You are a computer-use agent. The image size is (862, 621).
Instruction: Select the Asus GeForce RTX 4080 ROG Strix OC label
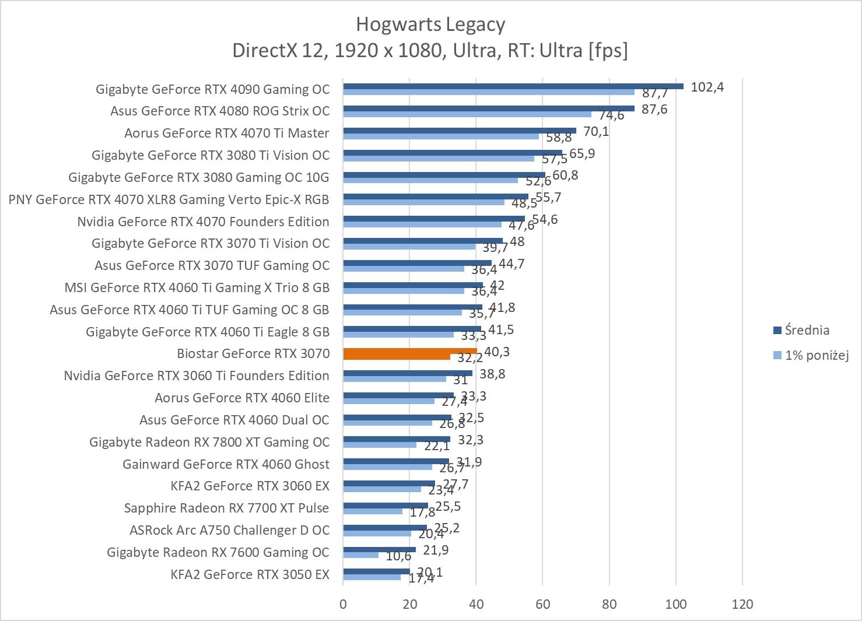tap(220, 111)
